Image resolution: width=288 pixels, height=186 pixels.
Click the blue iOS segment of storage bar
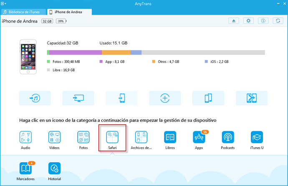[x=136, y=53]
